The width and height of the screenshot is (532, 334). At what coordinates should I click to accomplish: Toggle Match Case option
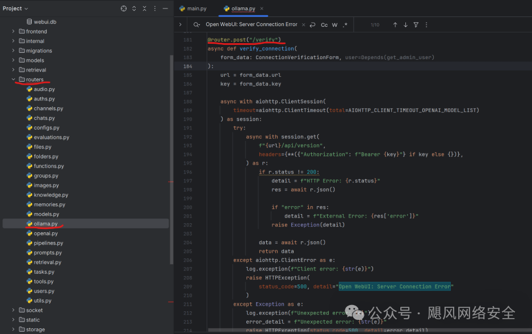point(324,25)
